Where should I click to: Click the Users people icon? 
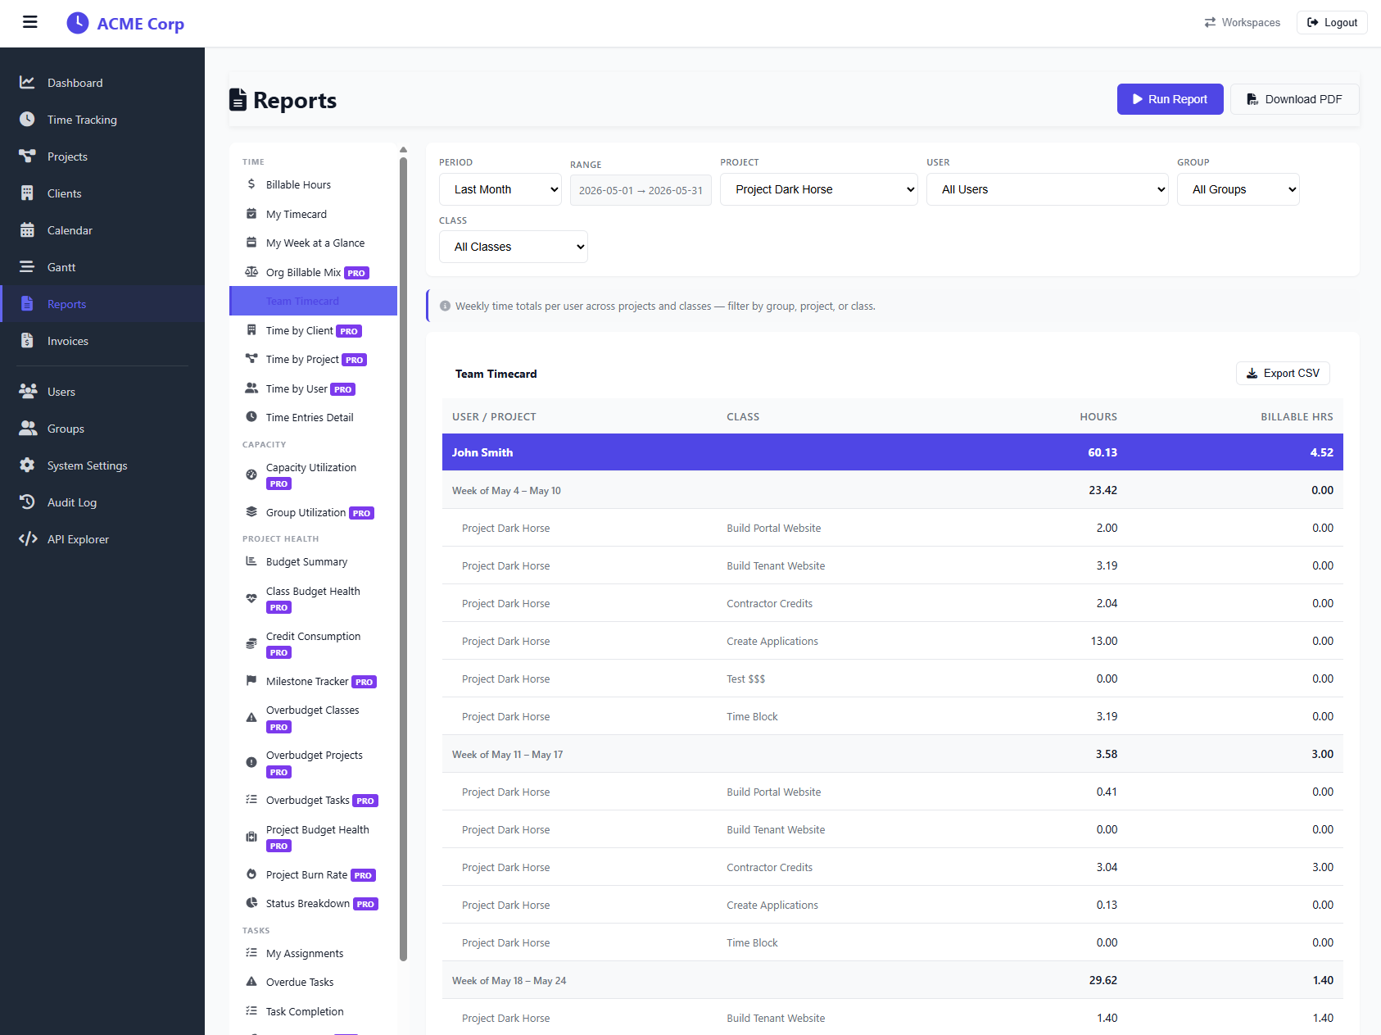[28, 391]
